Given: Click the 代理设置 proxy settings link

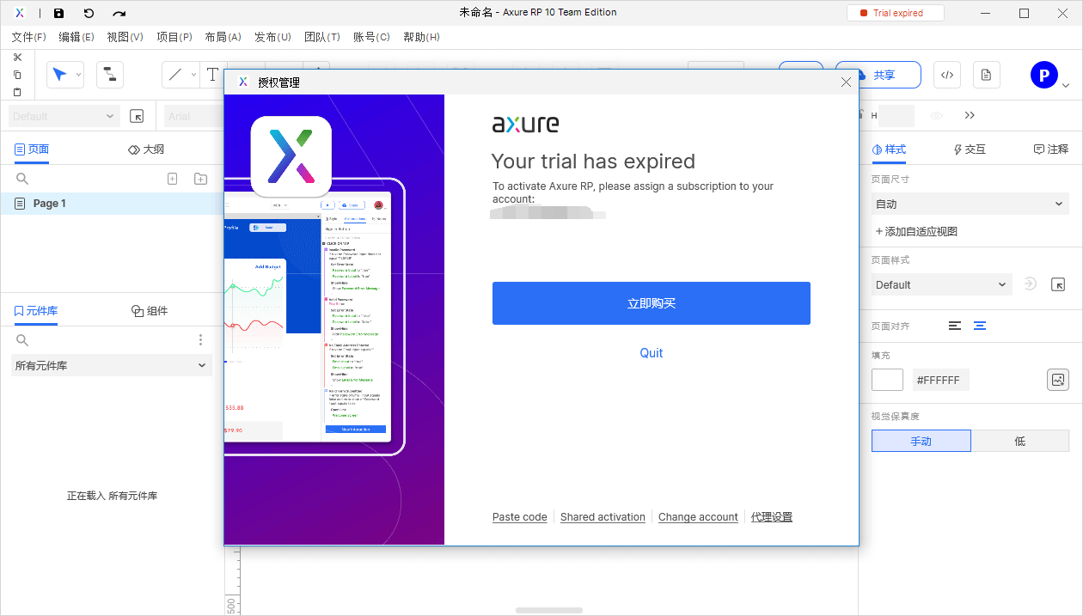Looking at the screenshot, I should [772, 517].
